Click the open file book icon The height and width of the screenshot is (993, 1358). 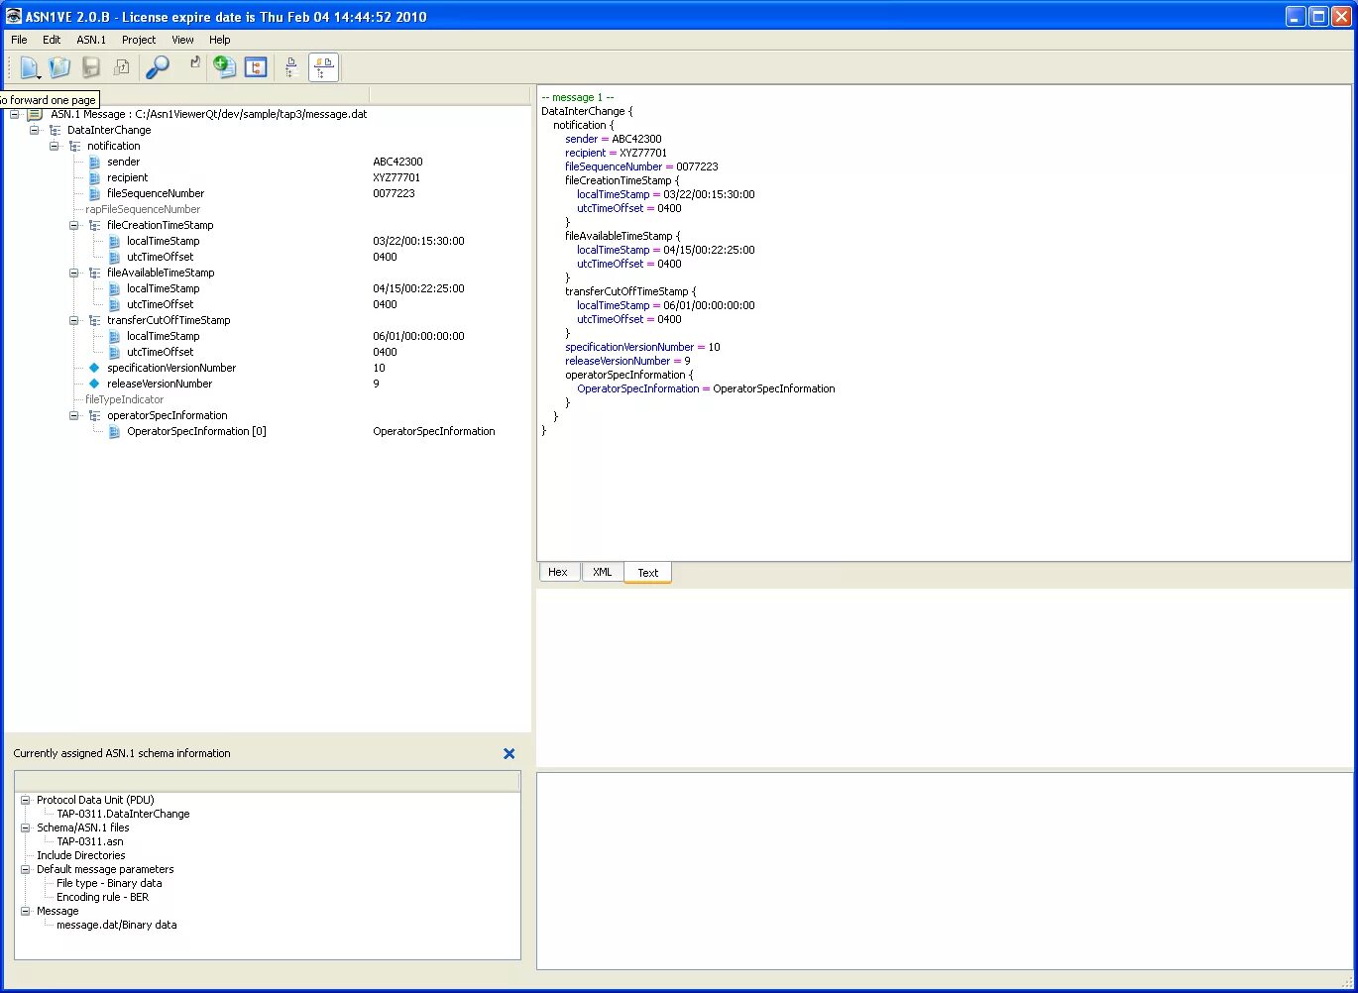click(59, 67)
